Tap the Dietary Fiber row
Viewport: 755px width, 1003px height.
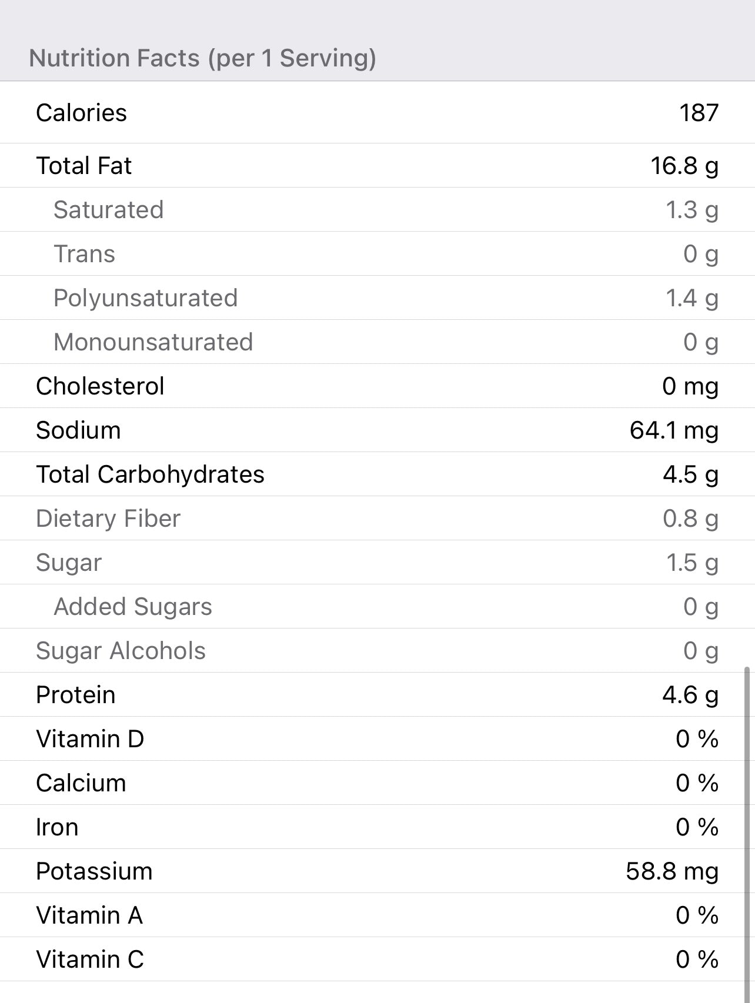[376, 518]
